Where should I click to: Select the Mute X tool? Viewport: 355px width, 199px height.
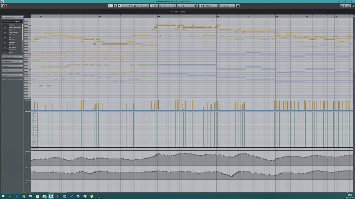pos(135,6)
